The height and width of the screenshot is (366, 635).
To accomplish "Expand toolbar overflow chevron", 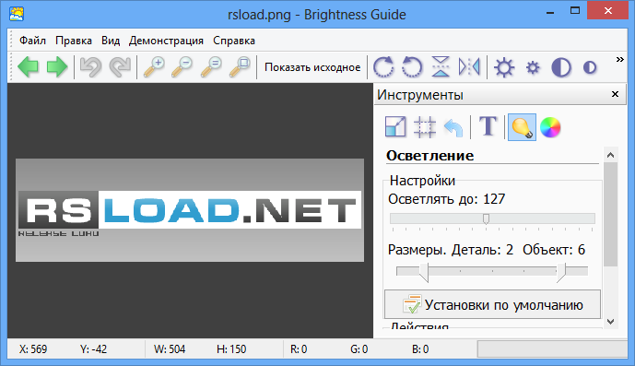I will click(620, 60).
